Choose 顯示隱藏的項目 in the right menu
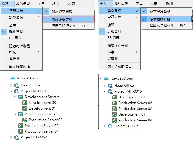This screenshot has height=143, width=194. pyautogui.click(x=119, y=67)
